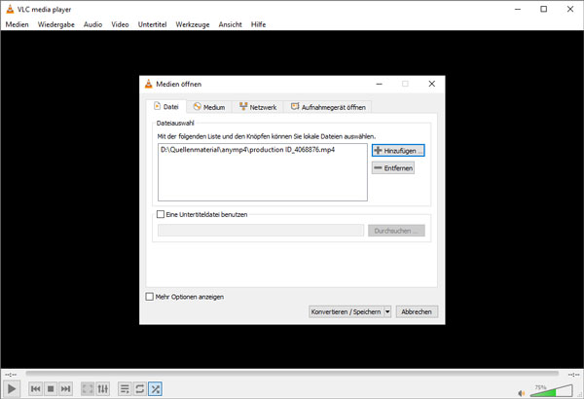The width and height of the screenshot is (584, 399).
Task: Click the VLC cone icon in main title bar
Action: click(10, 10)
